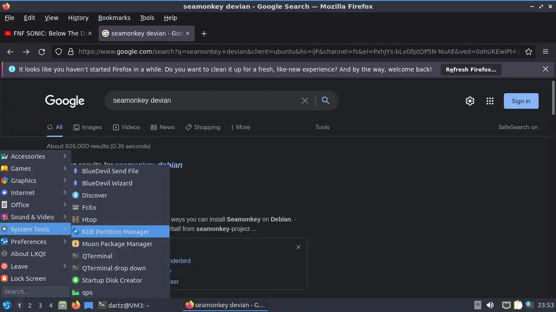
Task: Click the Refresh Firefox button
Action: coord(471,69)
